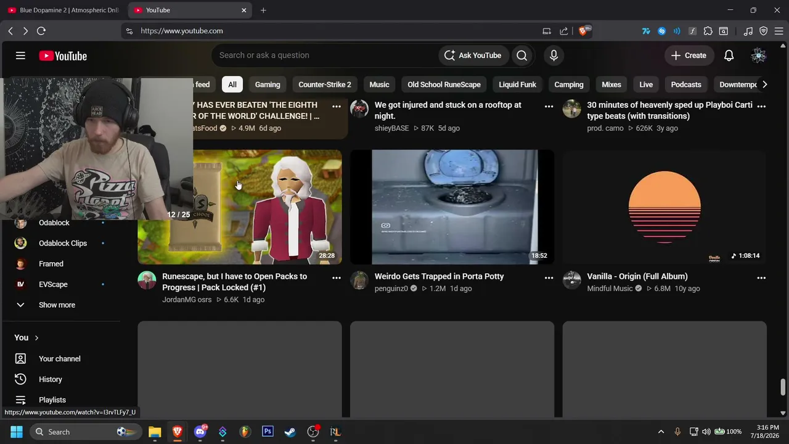This screenshot has width=789, height=444.
Task: Open the Odablock Clips subscription
Action: (62, 243)
